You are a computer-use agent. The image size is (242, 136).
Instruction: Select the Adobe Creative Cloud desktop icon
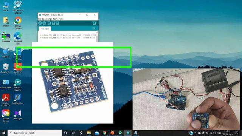[x=6, y=116]
